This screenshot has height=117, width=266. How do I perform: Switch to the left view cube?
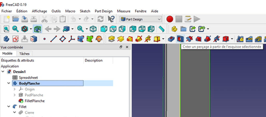pyautogui.click(x=151, y=29)
